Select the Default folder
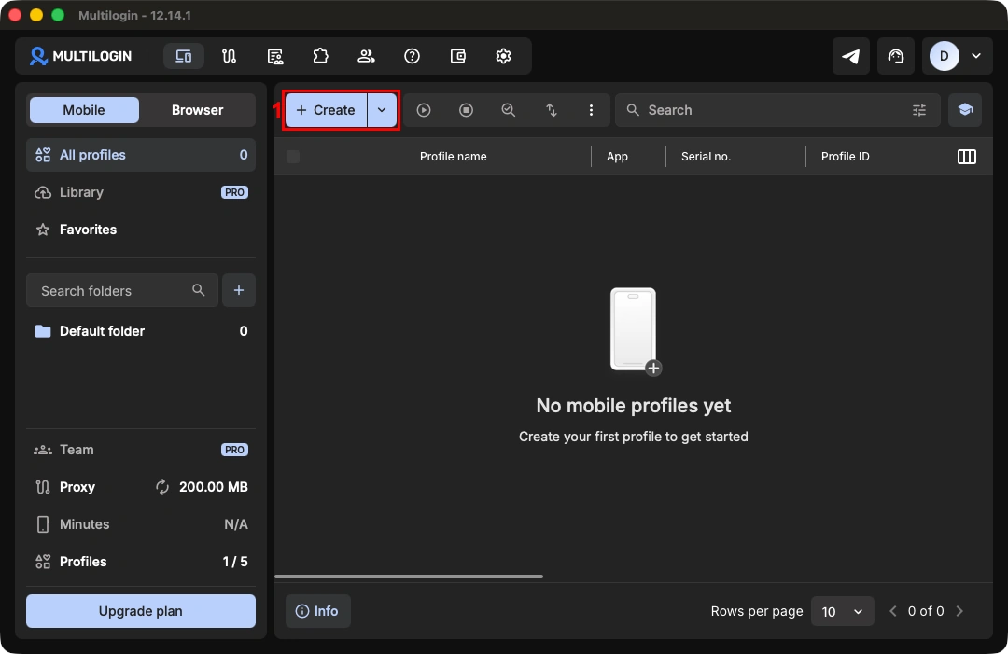The height and width of the screenshot is (654, 1008). (141, 331)
